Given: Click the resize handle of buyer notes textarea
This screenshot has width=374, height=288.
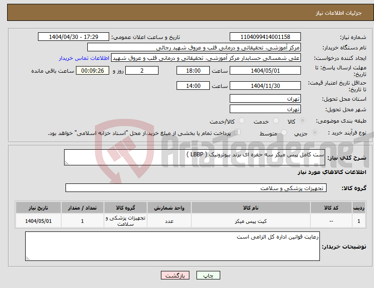Looking at the screenshot, I should [x=28, y=259].
